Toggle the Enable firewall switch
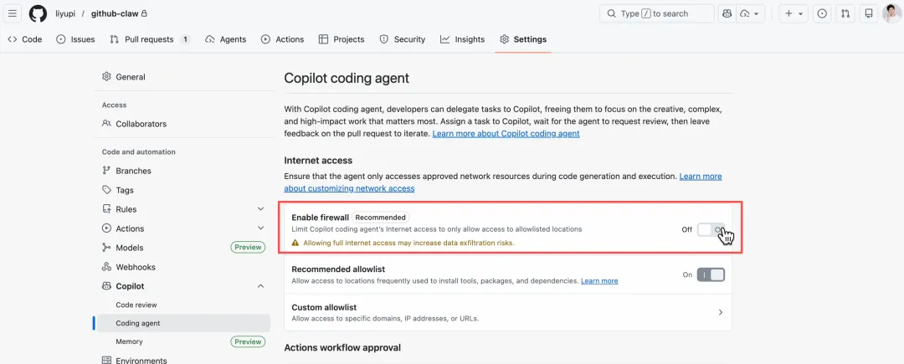904x364 pixels. (x=711, y=229)
